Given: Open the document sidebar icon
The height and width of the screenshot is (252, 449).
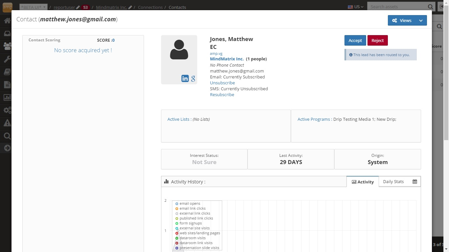Looking at the screenshot, I should pyautogui.click(x=7, y=85).
